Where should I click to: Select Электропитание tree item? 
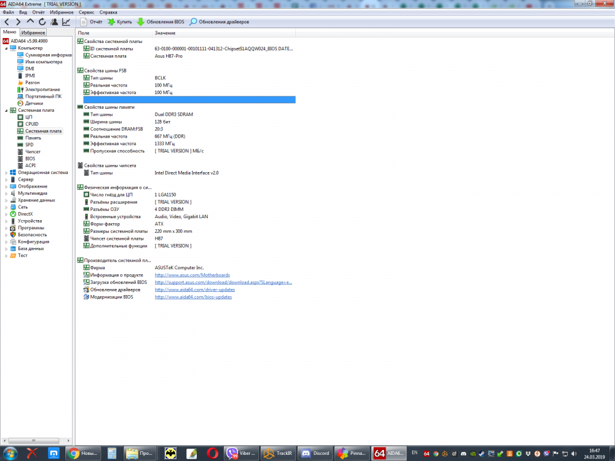39,89
